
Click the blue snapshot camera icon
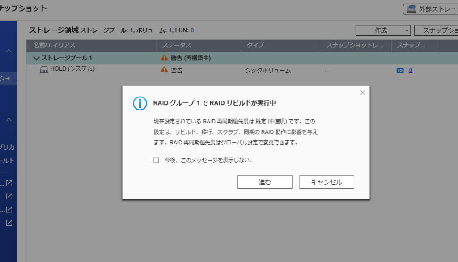pos(400,70)
